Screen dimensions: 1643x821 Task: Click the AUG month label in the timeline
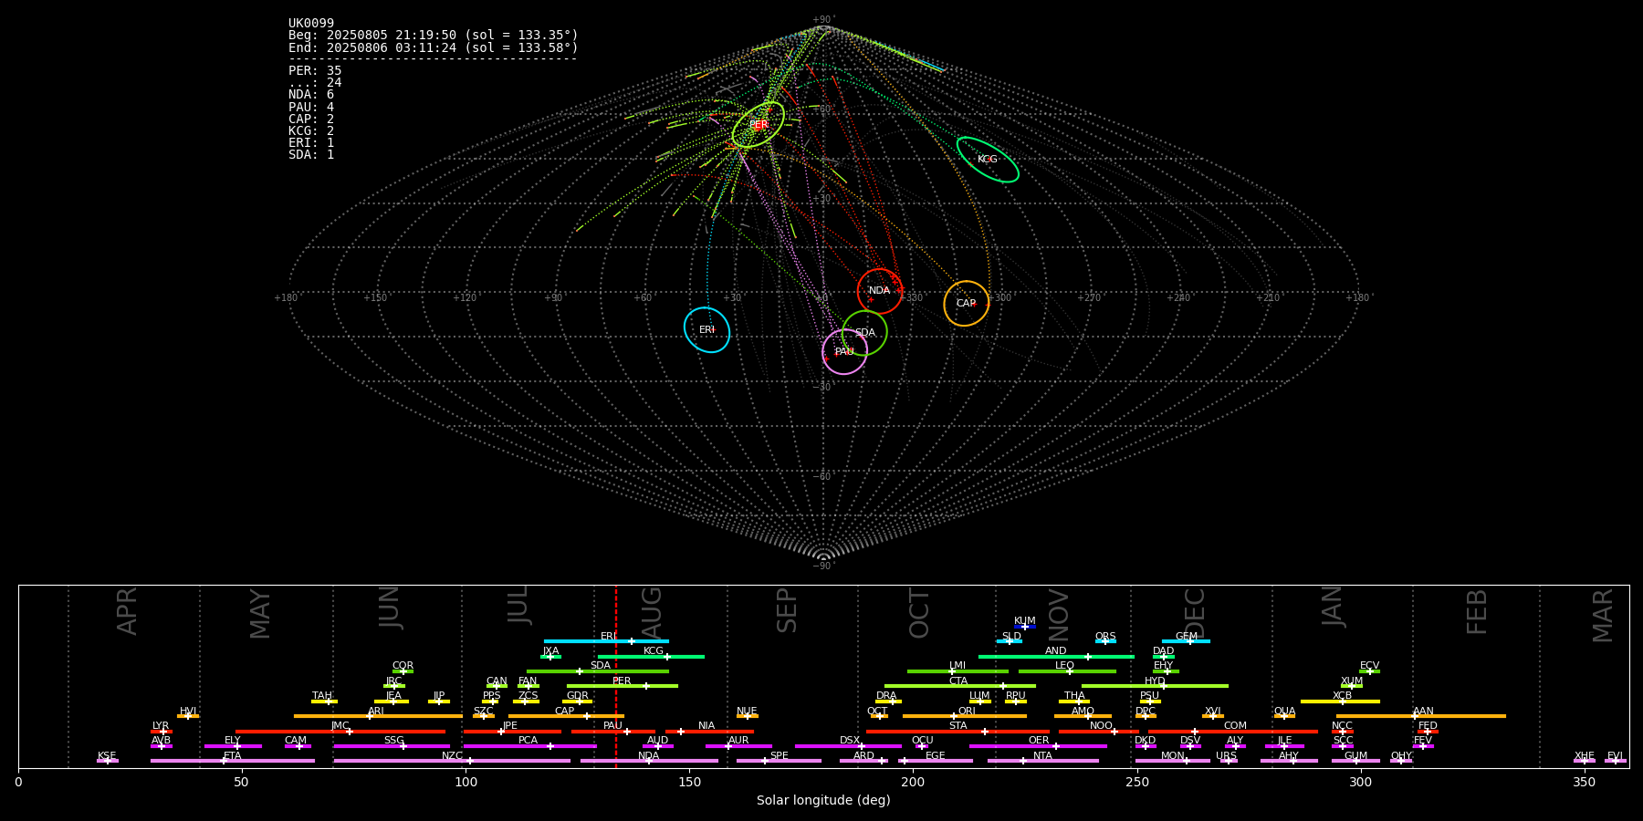[x=652, y=613]
